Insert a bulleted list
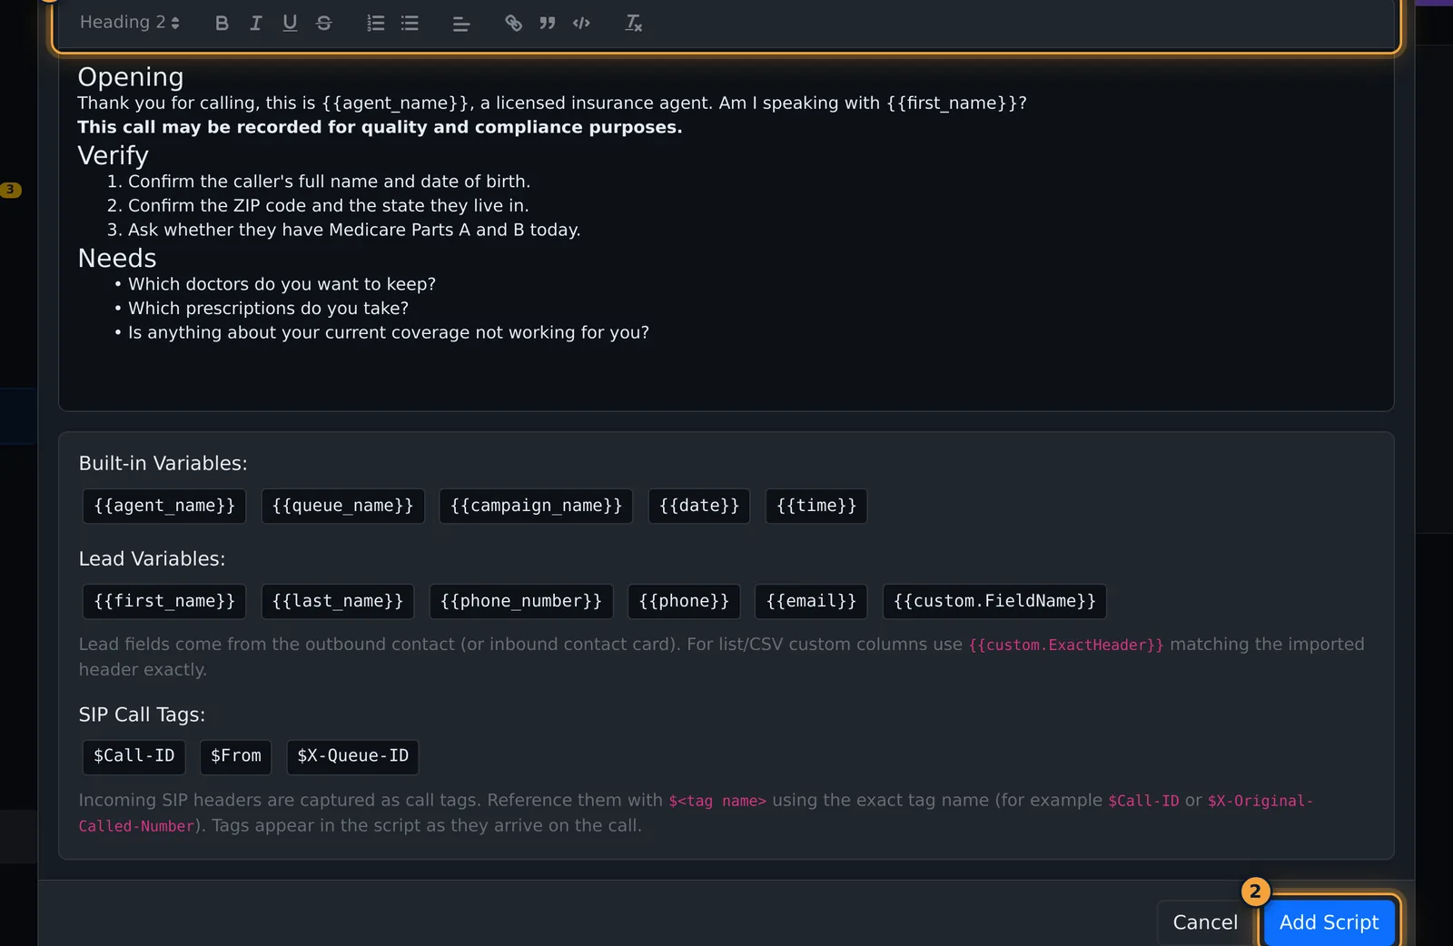1453x946 pixels. [x=410, y=24]
